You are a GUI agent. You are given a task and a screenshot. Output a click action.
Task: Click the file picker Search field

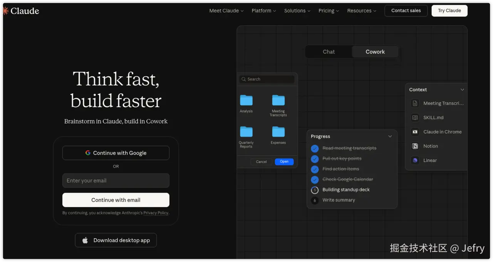click(267, 79)
